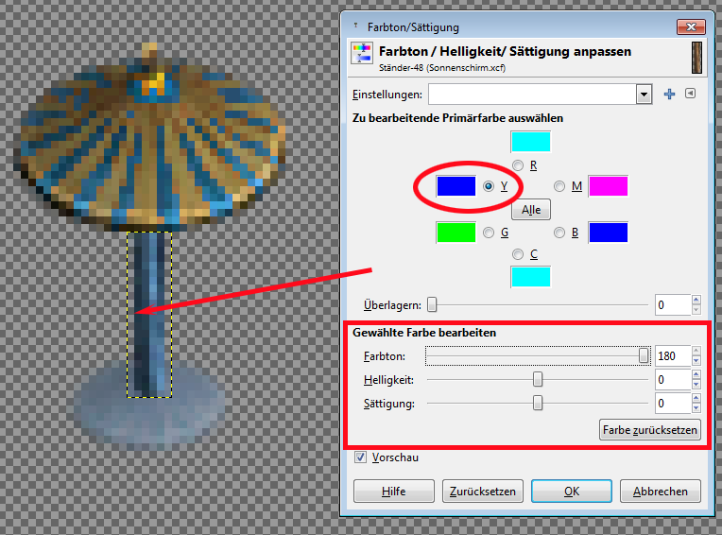Click the Farbton slider handle
722x535 pixels.
(644, 355)
